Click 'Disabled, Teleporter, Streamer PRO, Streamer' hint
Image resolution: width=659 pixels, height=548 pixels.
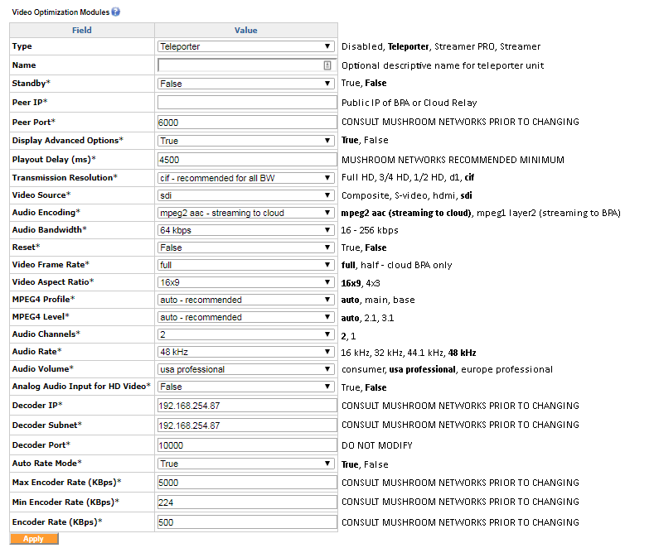(x=441, y=46)
